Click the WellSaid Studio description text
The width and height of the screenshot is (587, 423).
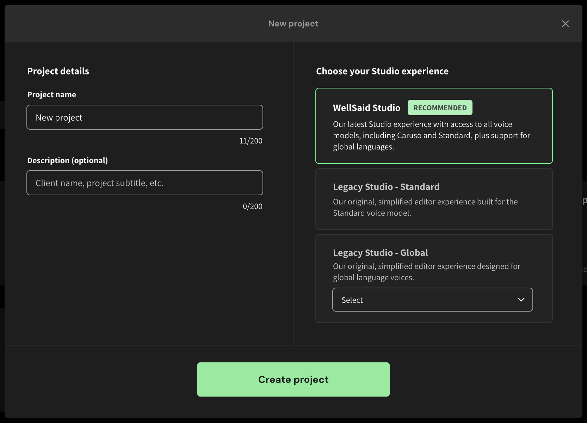(431, 135)
